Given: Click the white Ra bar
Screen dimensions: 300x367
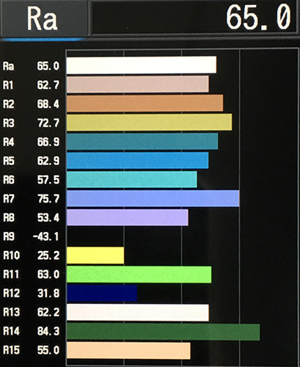Looking at the screenshot, I should [142, 65].
